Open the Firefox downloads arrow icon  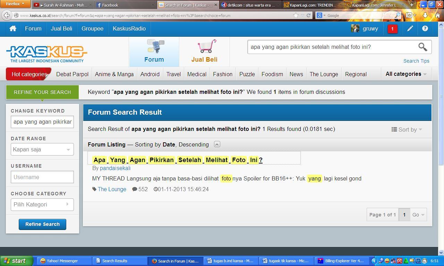coord(425,15)
